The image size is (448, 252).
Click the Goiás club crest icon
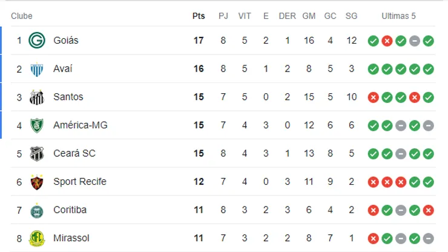coord(38,41)
